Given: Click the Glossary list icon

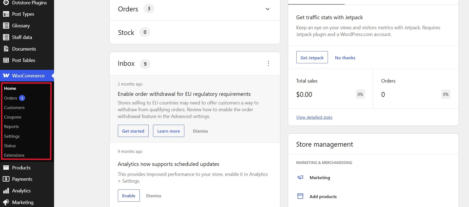Looking at the screenshot, I should point(6,26).
